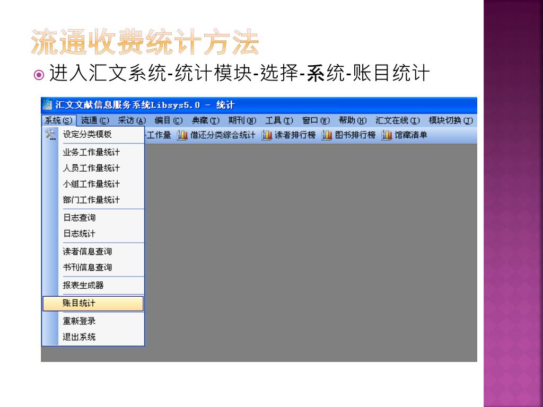
Task: Click the 借还分类综合统计 toolbar label
Action: point(223,135)
